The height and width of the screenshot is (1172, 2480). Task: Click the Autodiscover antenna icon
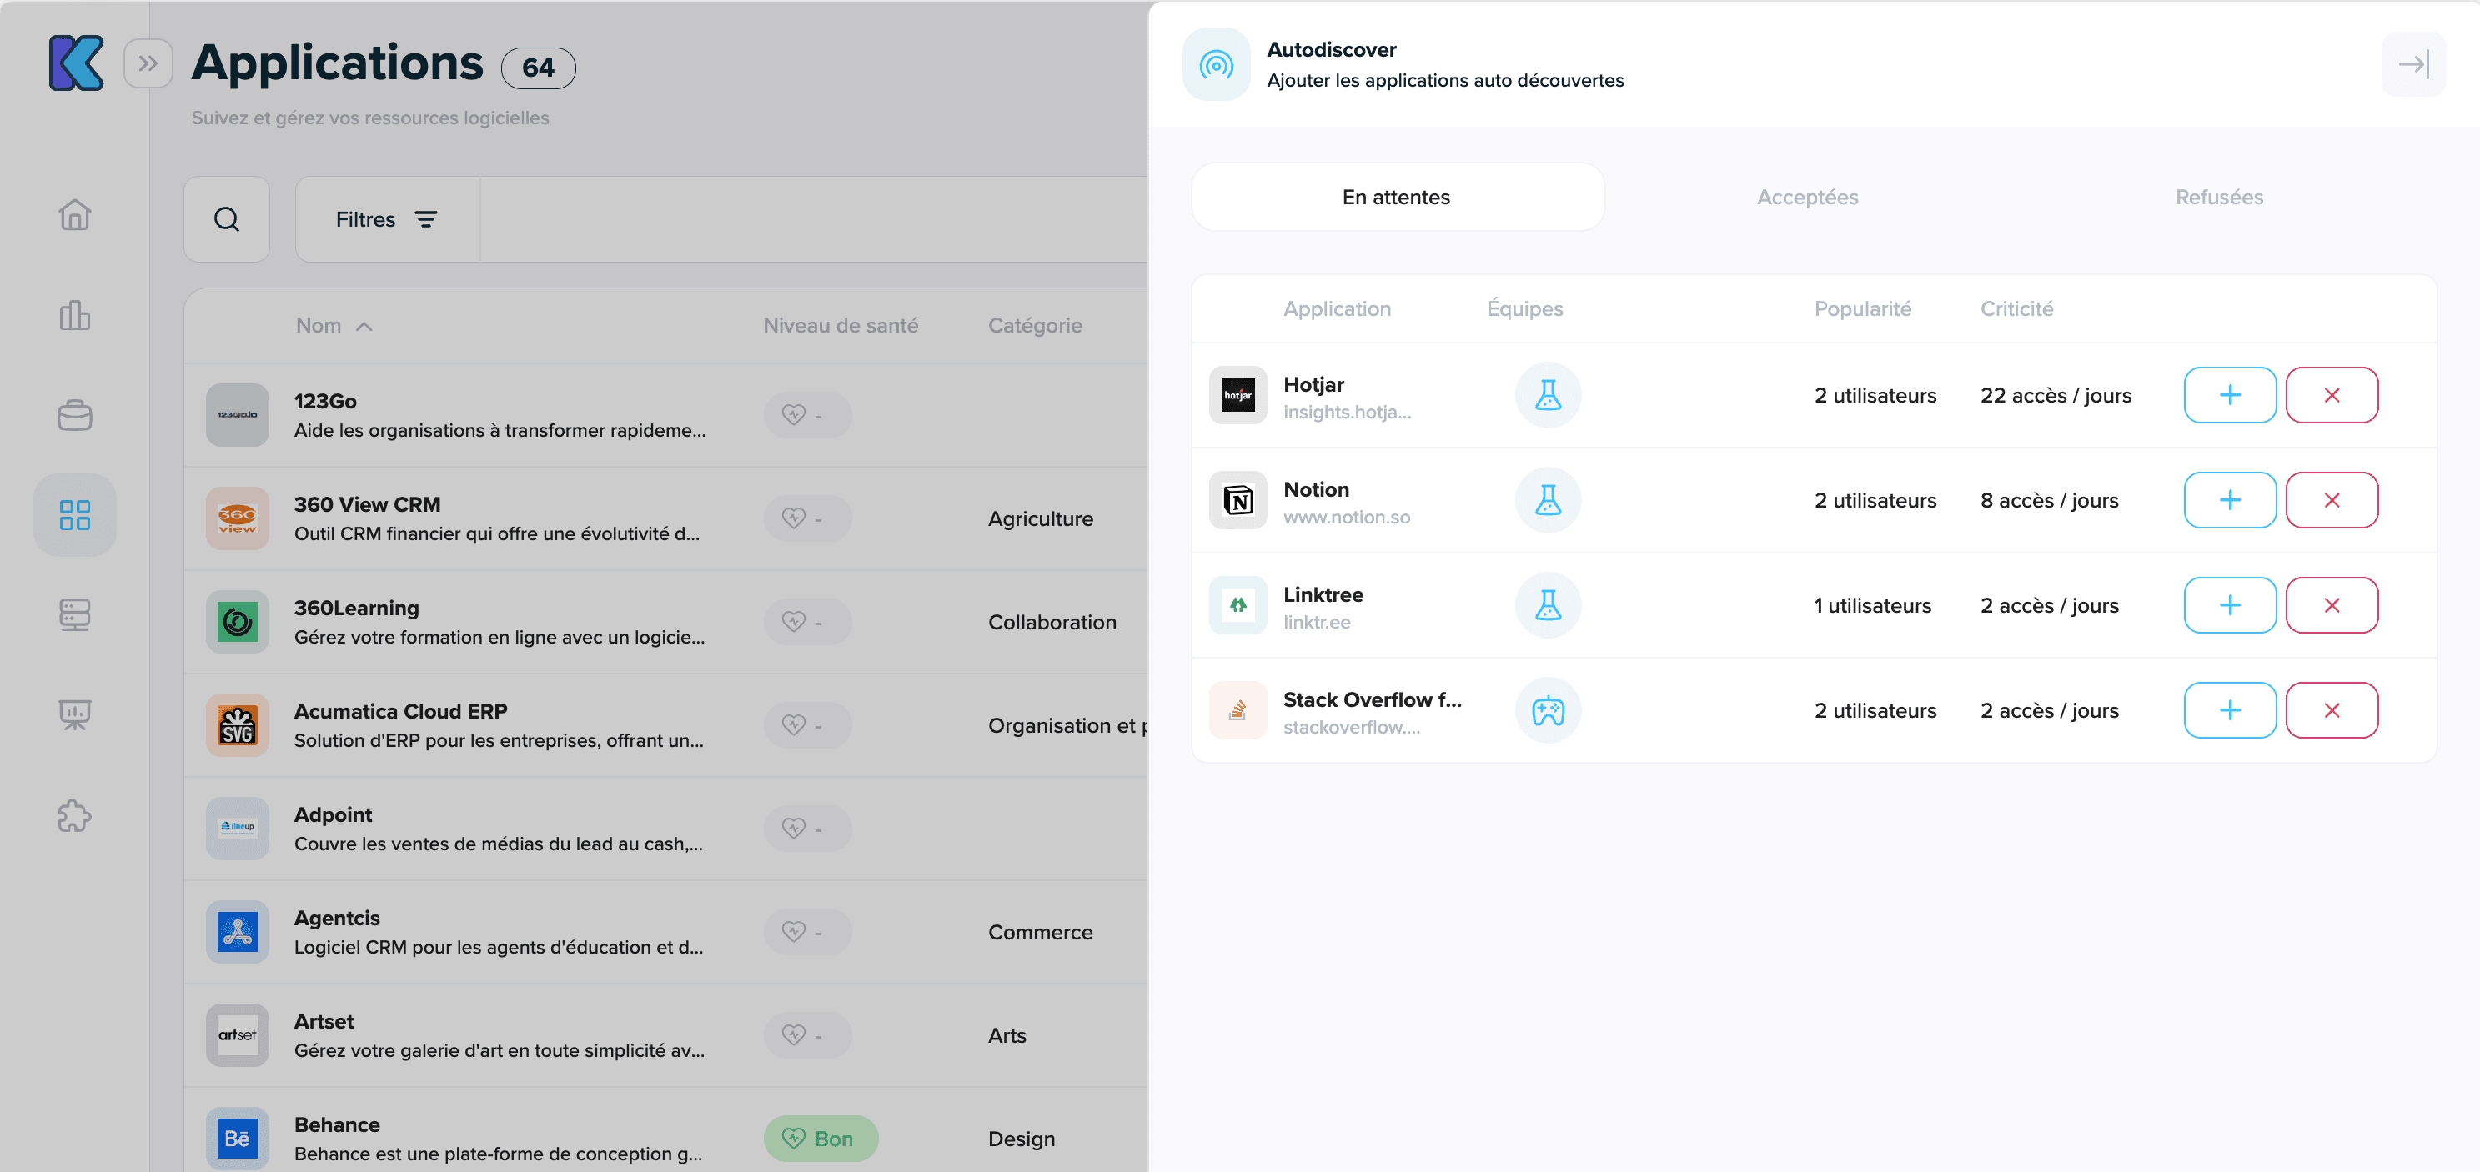tap(1216, 63)
